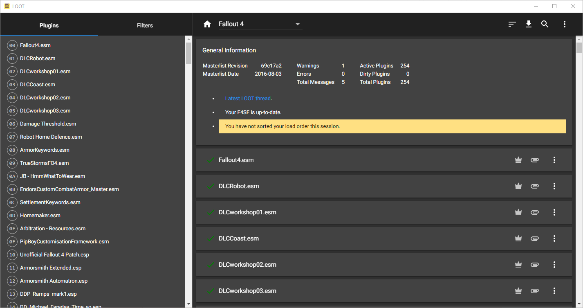The height and width of the screenshot is (308, 583).
Task: Select DLCworkshop01.esm in the plugin list
Action: click(93, 72)
